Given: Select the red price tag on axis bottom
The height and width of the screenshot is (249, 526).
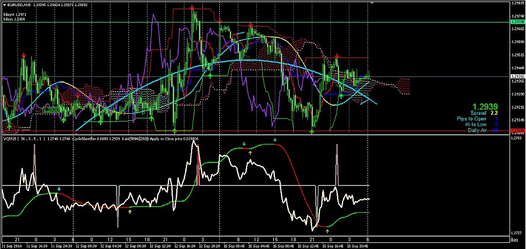Looking at the screenshot, I should click(517, 130).
